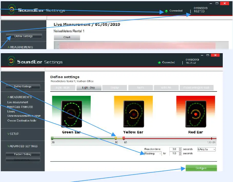This screenshot has width=233, height=182.
Task: Open the LAeq 1s dropdown
Action: 206,149
